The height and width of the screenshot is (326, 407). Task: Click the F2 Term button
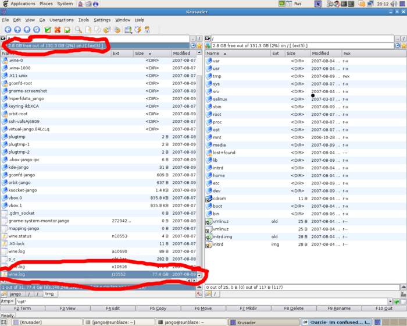tap(23, 309)
